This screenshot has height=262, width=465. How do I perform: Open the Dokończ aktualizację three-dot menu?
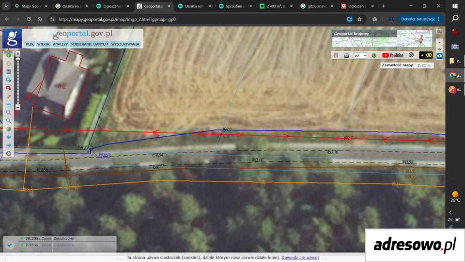pos(439,19)
